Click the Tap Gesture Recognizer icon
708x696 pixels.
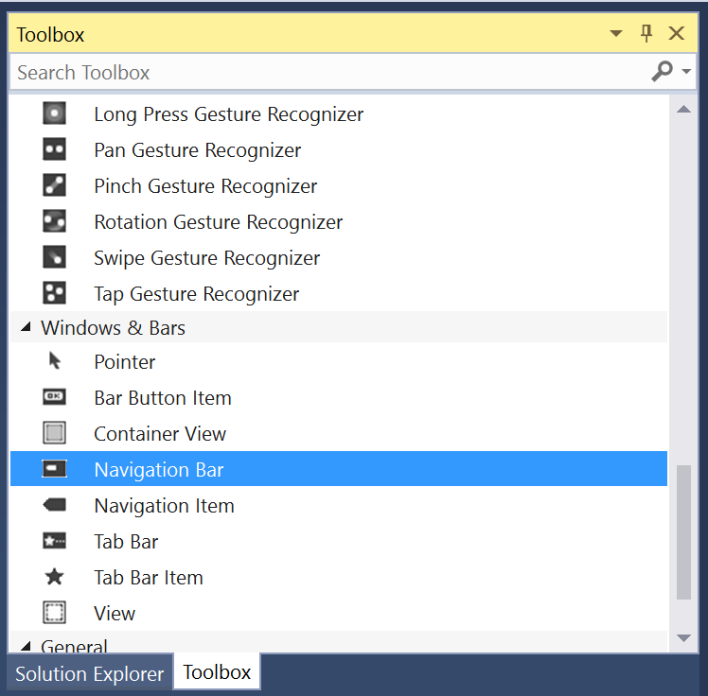coord(54,293)
